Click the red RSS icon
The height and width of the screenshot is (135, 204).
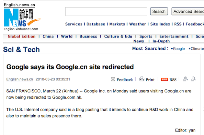coord(164,79)
